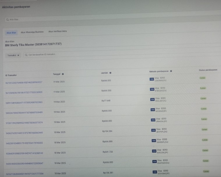
Task: Click the Visa icon for Rp136.381 transaction
Action: (154, 171)
